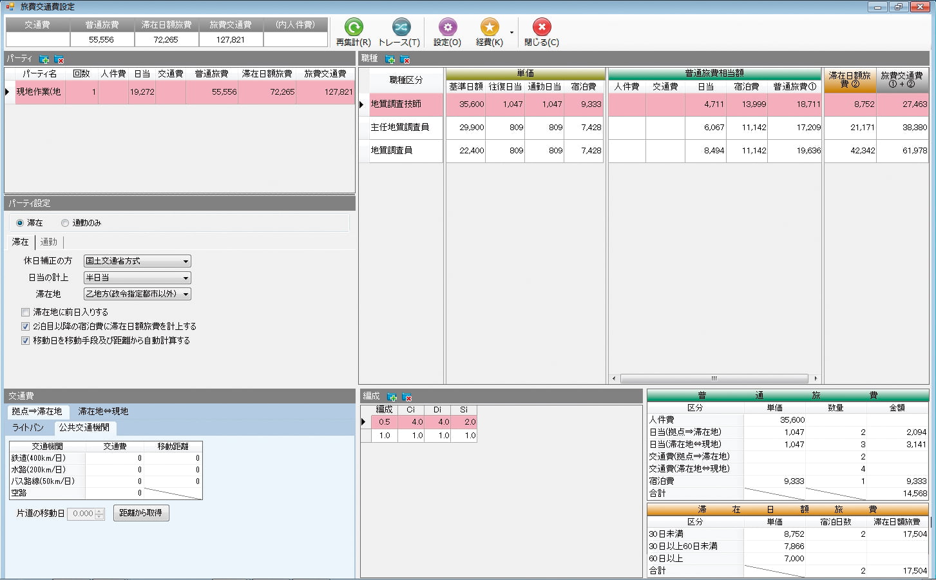Click the トレース(T) trace icon
This screenshot has height=580, width=936.
pyautogui.click(x=399, y=27)
